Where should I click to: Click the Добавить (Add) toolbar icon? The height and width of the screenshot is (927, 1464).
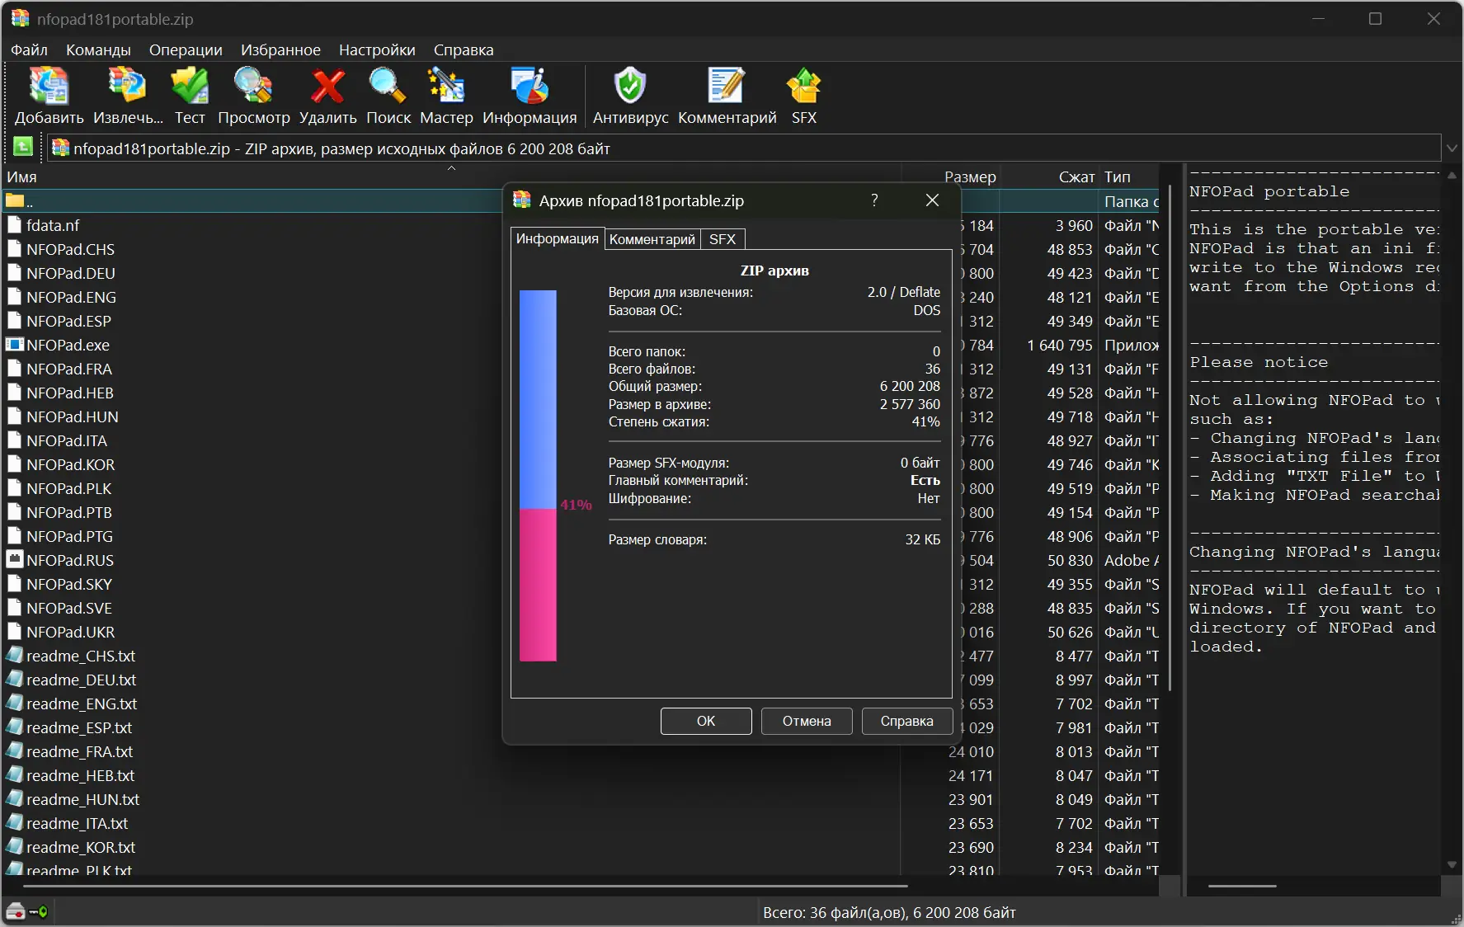coord(49,87)
